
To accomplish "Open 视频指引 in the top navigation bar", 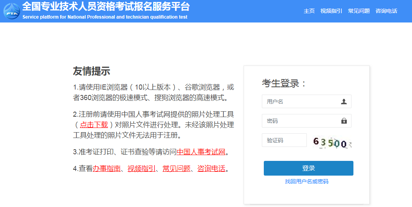I will (x=331, y=11).
